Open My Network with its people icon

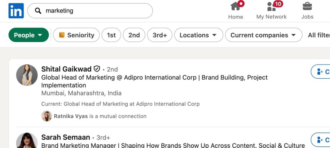271,6
